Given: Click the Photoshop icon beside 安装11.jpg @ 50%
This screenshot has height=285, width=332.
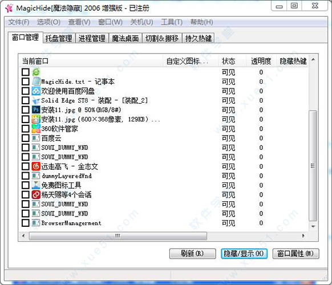Looking at the screenshot, I should click(36, 110).
